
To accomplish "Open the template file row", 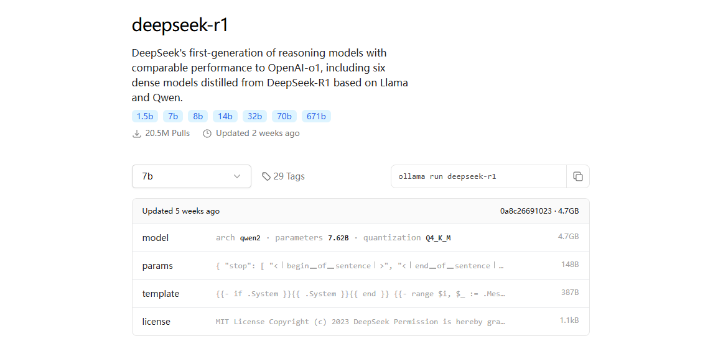I will pos(360,294).
